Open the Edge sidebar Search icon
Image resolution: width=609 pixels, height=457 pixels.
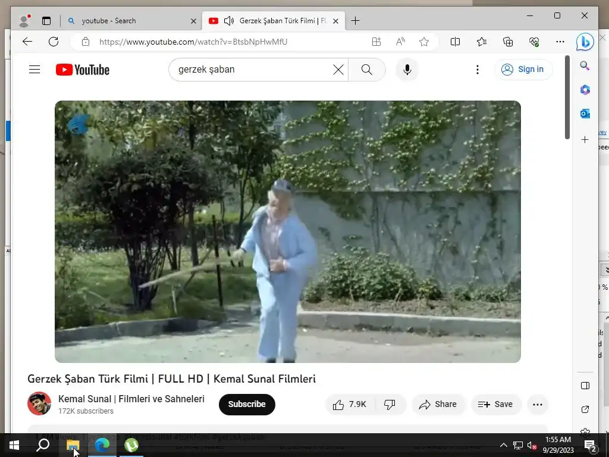pyautogui.click(x=585, y=65)
